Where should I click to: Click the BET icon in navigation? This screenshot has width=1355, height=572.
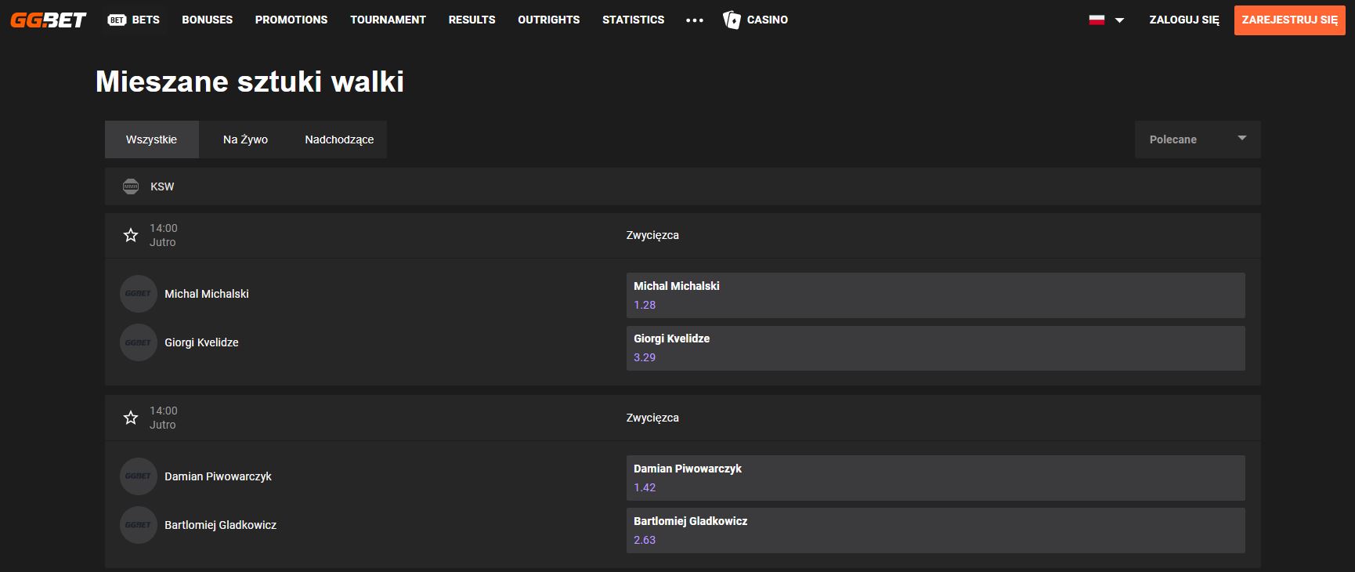click(x=117, y=20)
